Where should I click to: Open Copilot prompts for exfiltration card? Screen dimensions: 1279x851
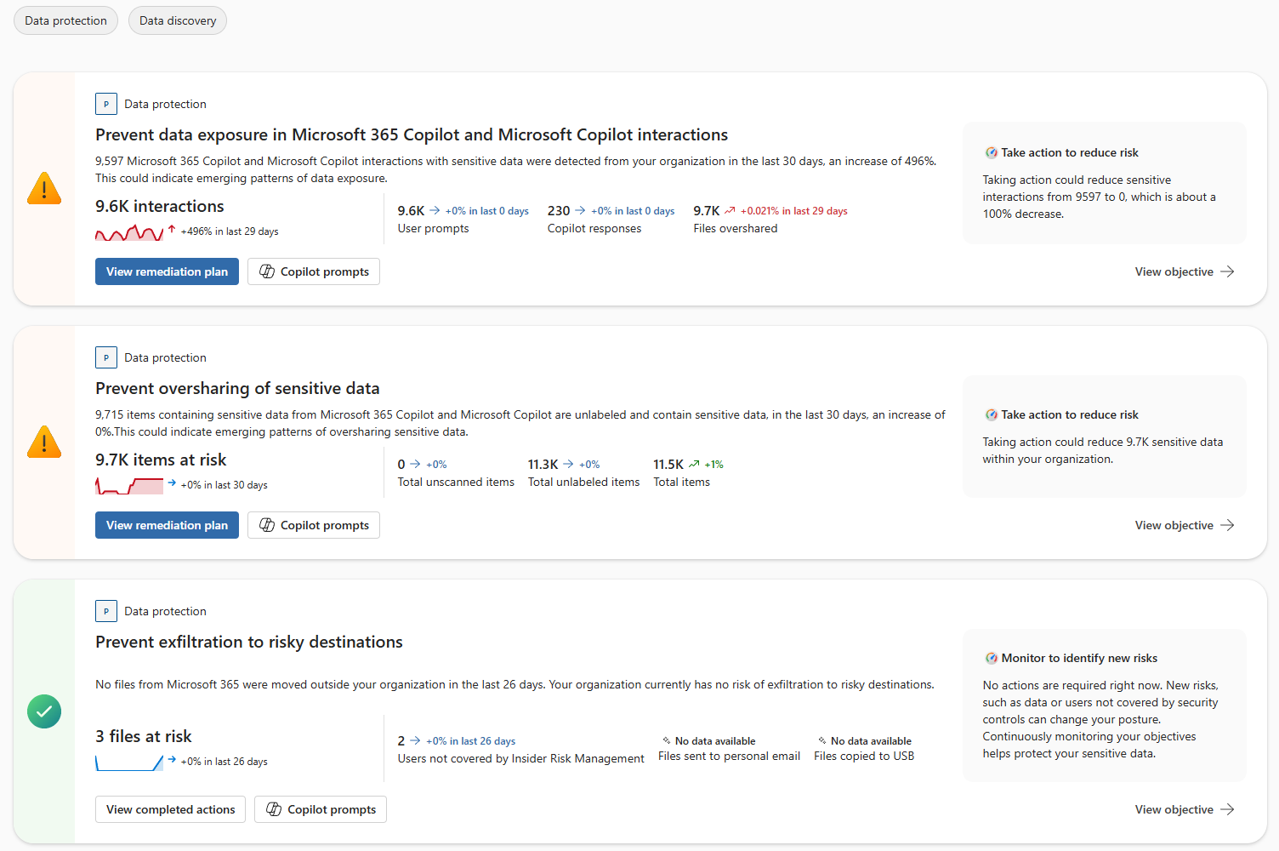[x=321, y=809]
